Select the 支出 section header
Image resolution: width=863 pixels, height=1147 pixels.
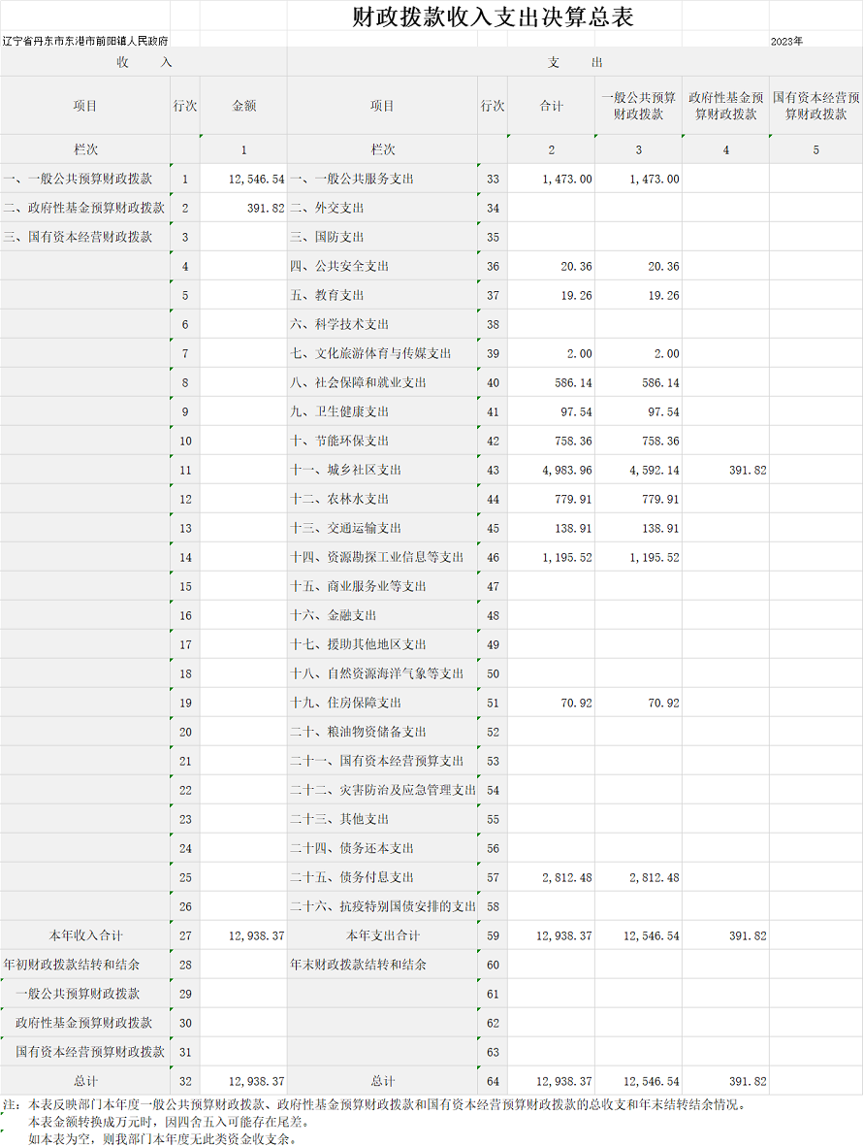tap(575, 62)
